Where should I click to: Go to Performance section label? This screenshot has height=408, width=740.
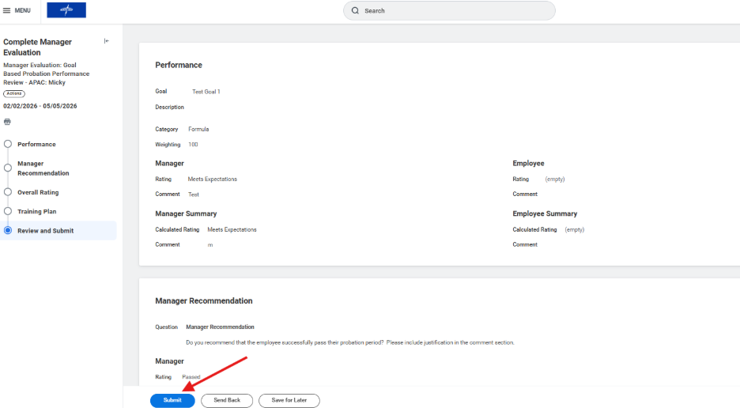36,145
